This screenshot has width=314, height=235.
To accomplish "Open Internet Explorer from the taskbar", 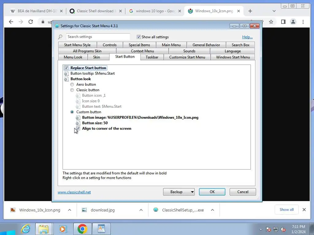I will click(x=25, y=229).
